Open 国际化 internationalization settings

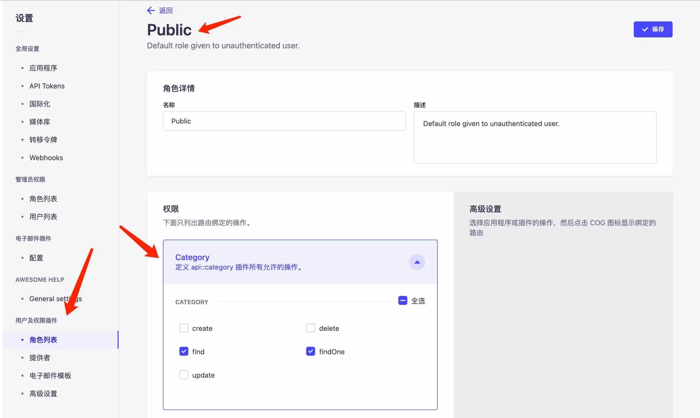40,104
